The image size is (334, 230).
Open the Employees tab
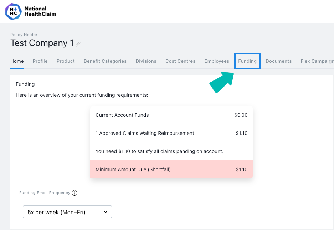217,61
